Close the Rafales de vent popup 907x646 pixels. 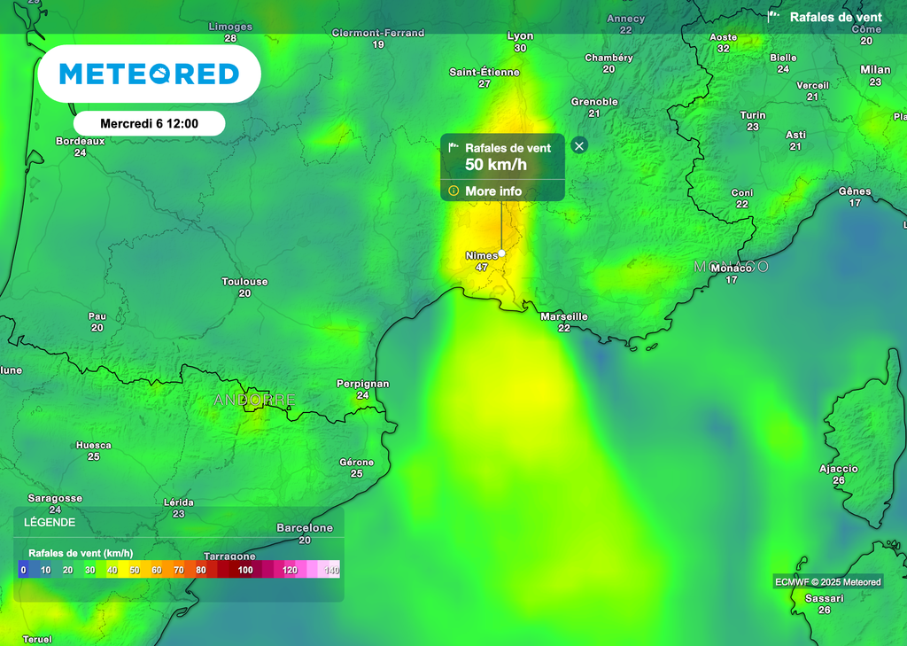click(579, 145)
